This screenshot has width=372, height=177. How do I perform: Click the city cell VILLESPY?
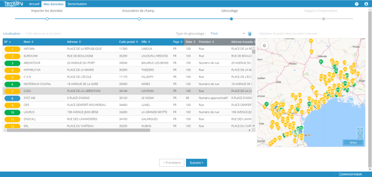click(x=147, y=77)
